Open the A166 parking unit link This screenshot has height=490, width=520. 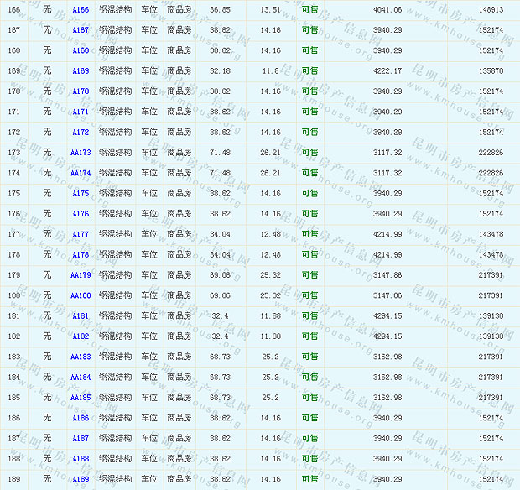[x=81, y=9]
